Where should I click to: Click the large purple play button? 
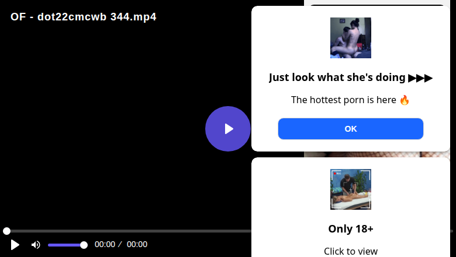[x=228, y=129]
